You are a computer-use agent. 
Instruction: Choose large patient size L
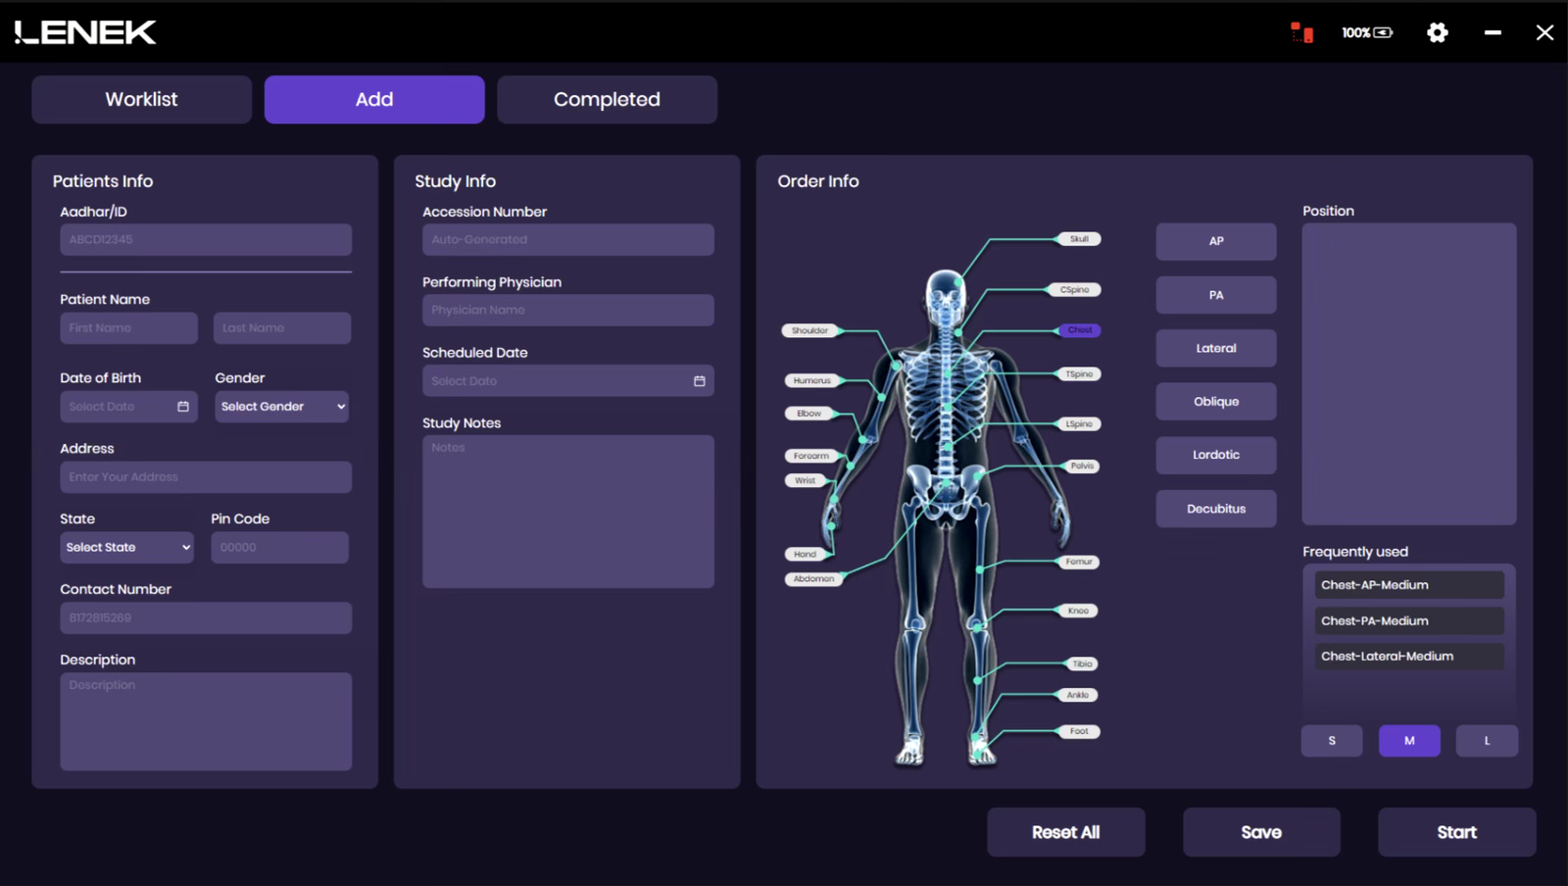click(1487, 741)
